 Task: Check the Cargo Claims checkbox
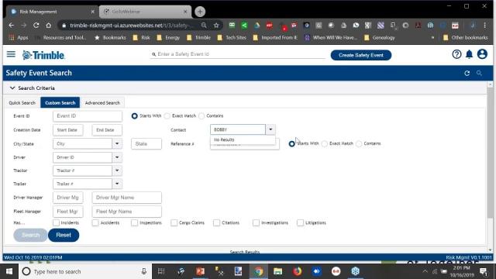174,222
